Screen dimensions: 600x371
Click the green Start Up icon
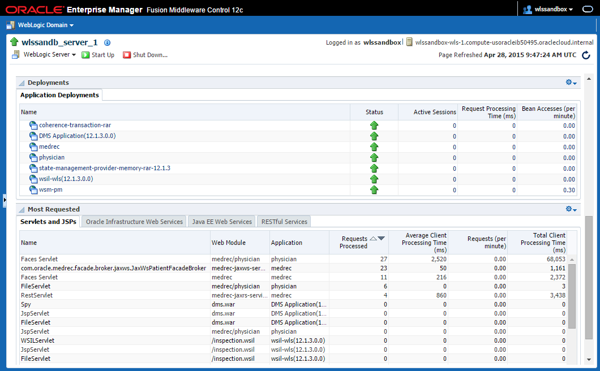point(85,55)
